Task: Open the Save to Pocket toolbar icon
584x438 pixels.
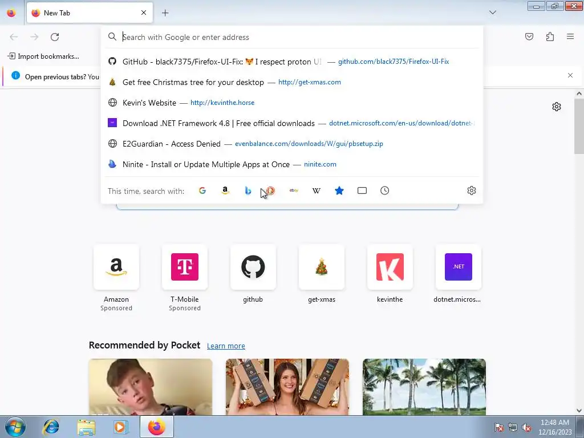Action: (529, 36)
